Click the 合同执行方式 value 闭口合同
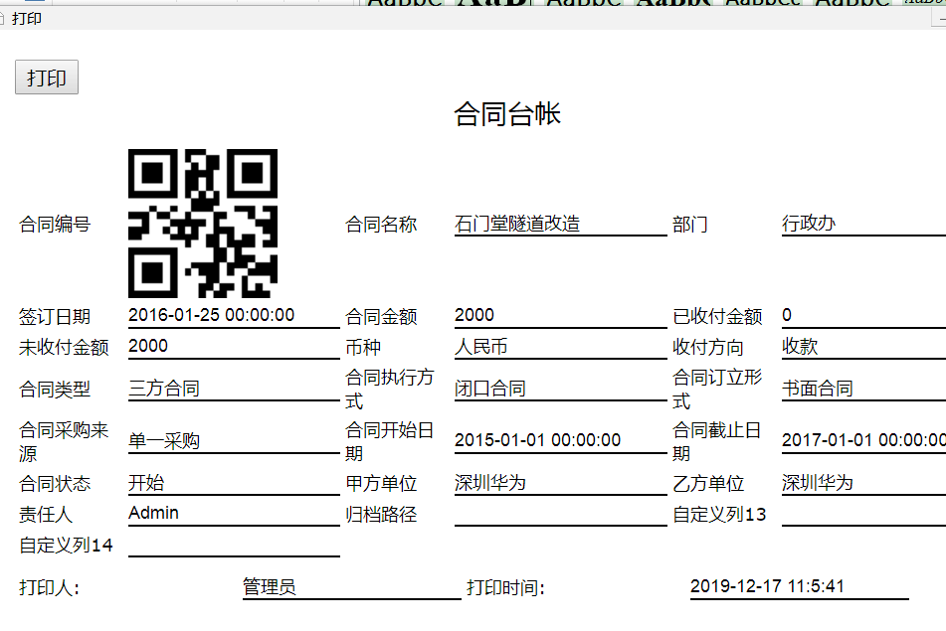 tap(490, 389)
